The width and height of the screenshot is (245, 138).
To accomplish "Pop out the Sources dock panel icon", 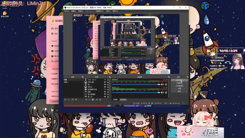I will (110, 77).
